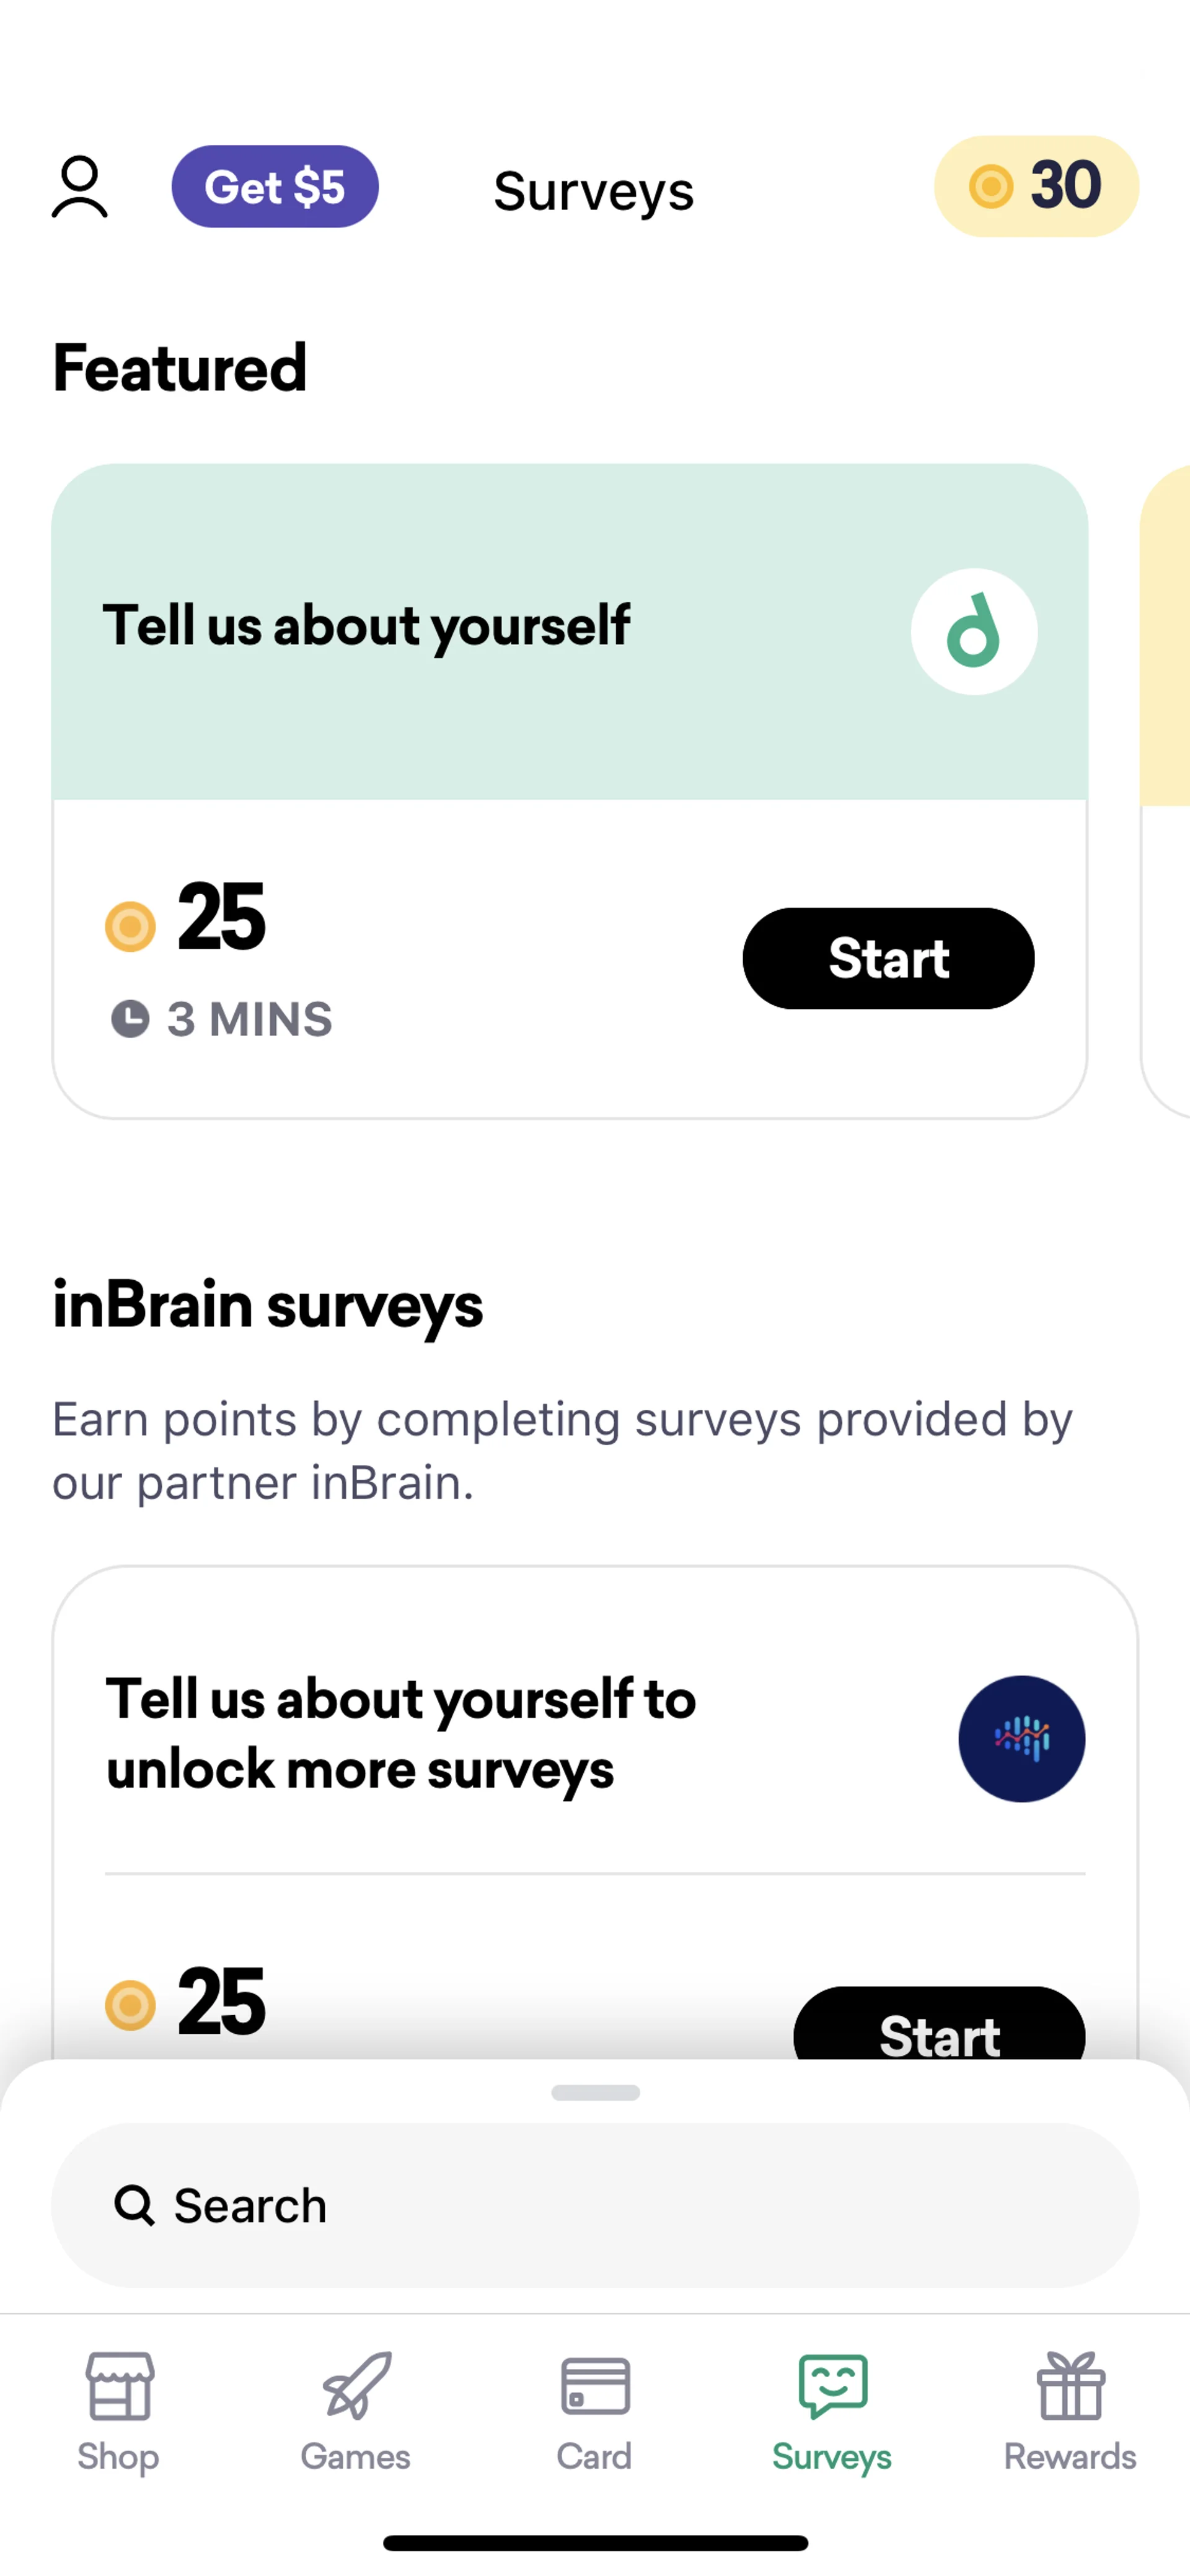Tap the Featured card title text

(366, 626)
